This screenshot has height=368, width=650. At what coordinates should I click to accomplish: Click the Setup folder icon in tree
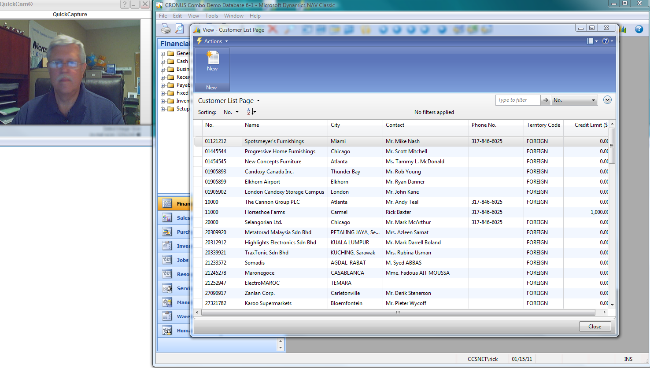click(x=170, y=109)
